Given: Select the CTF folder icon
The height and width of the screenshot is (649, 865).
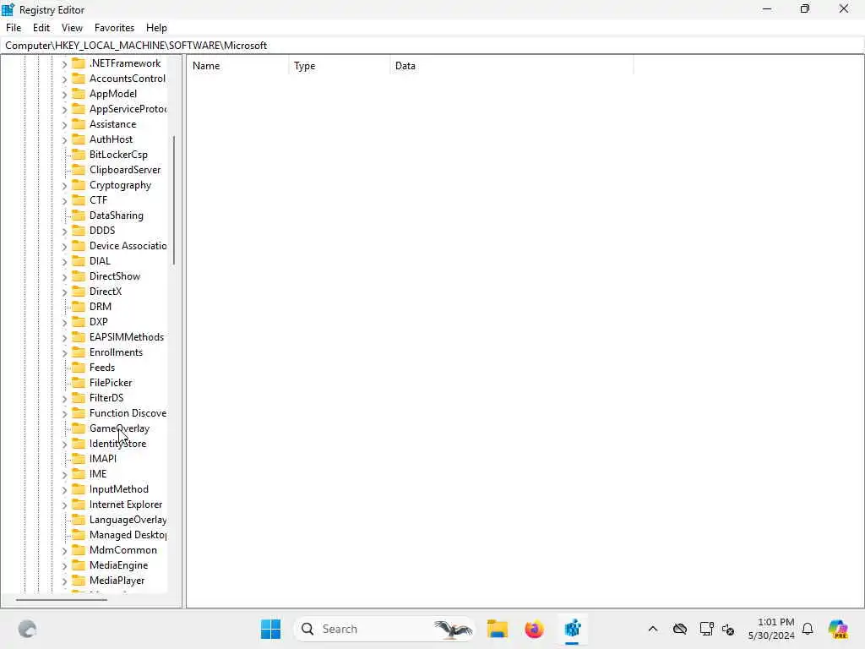Looking at the screenshot, I should [79, 199].
